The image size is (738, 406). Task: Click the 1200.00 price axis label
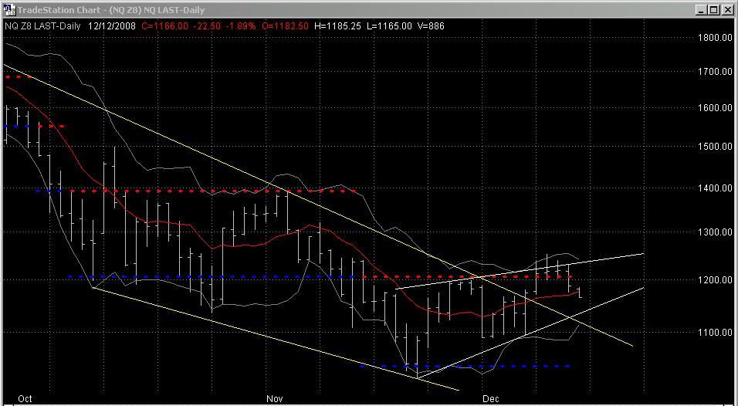pyautogui.click(x=716, y=280)
